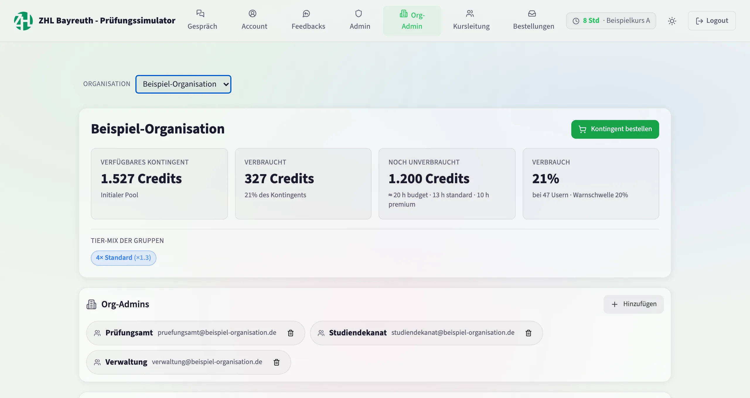Click Hinzufügen to add an Org-Admin
750x398 pixels.
tap(633, 304)
